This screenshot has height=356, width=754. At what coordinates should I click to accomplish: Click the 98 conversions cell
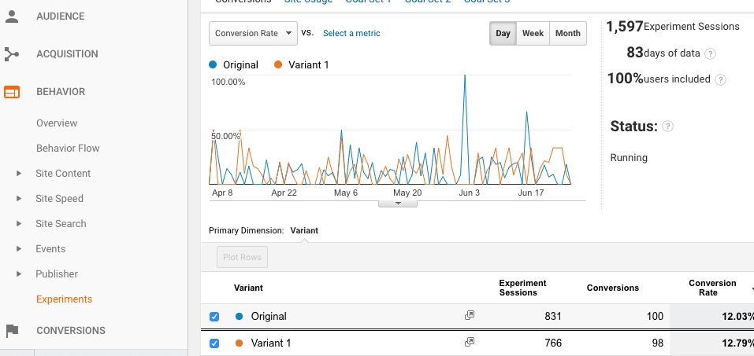point(658,343)
